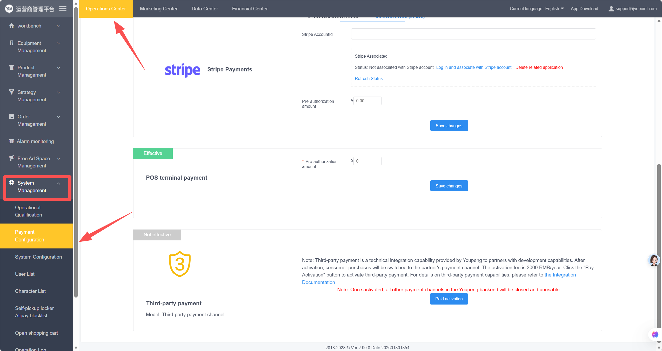
Task: Click the Third-party payment heading
Action: 173,303
